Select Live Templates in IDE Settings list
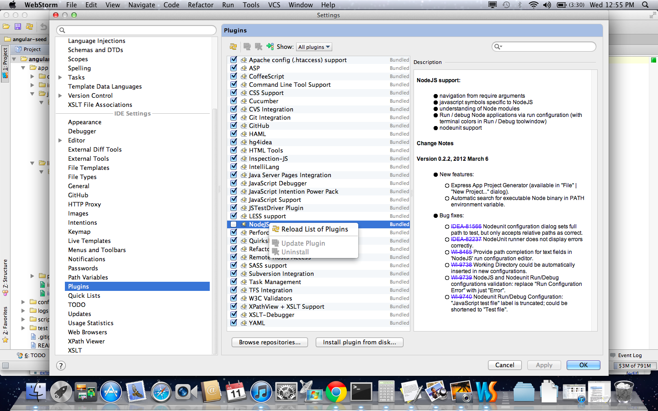 [89, 241]
